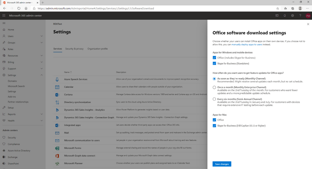312x169 pixels.
Task: Expand the Resources menu chevron
Action: click(42, 56)
